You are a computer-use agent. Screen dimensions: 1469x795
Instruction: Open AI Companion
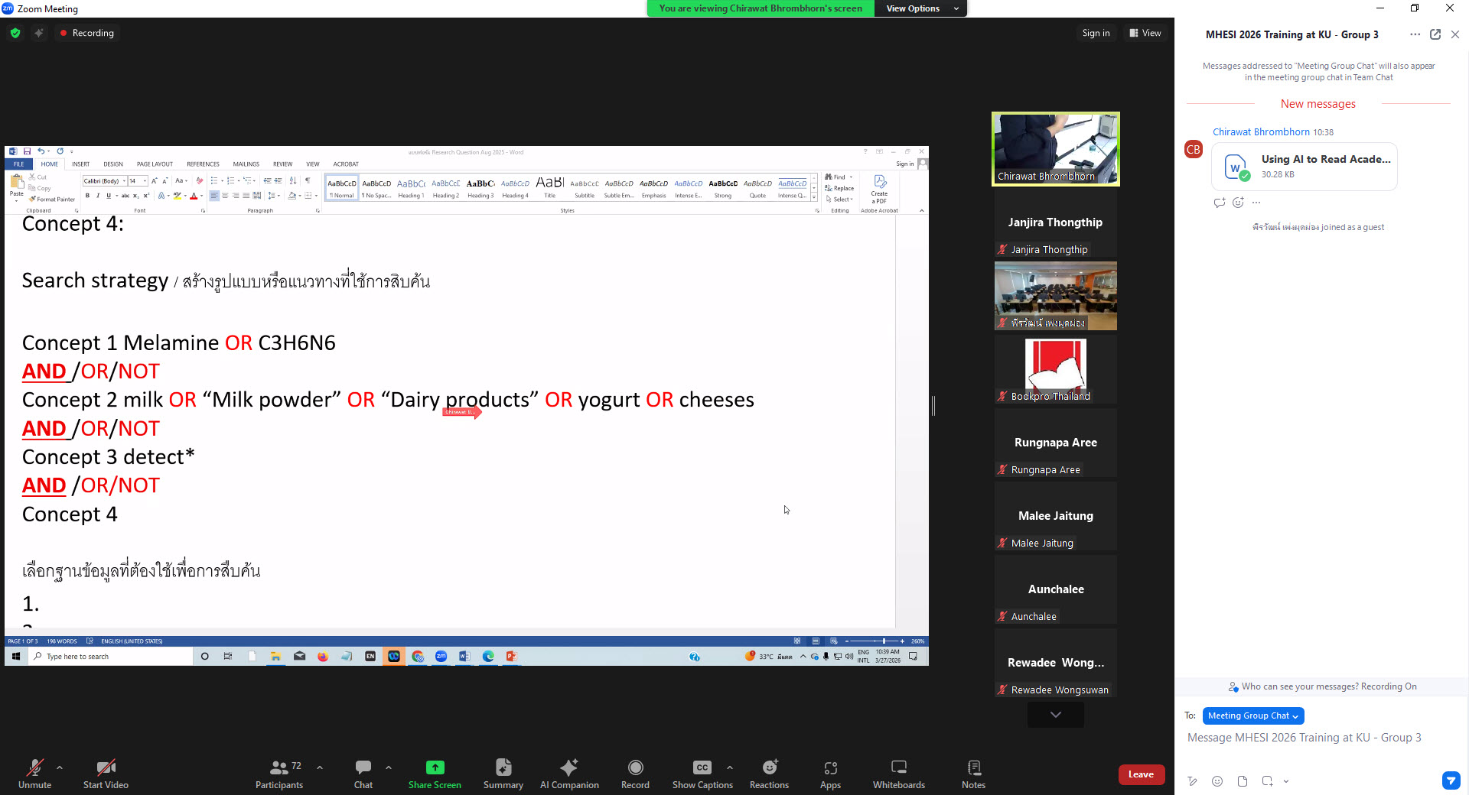[x=569, y=774]
